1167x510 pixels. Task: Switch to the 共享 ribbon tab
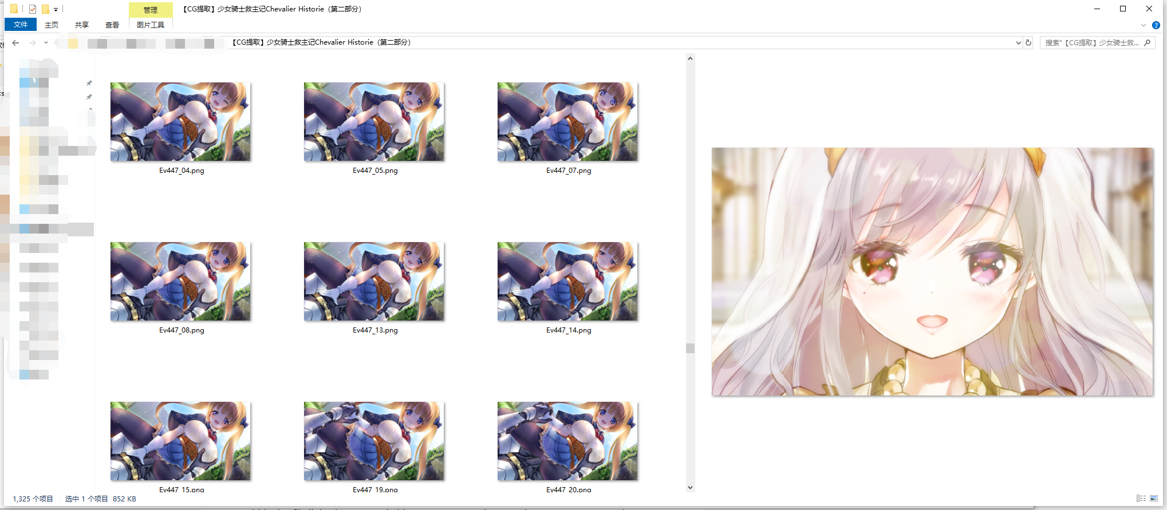[x=82, y=25]
